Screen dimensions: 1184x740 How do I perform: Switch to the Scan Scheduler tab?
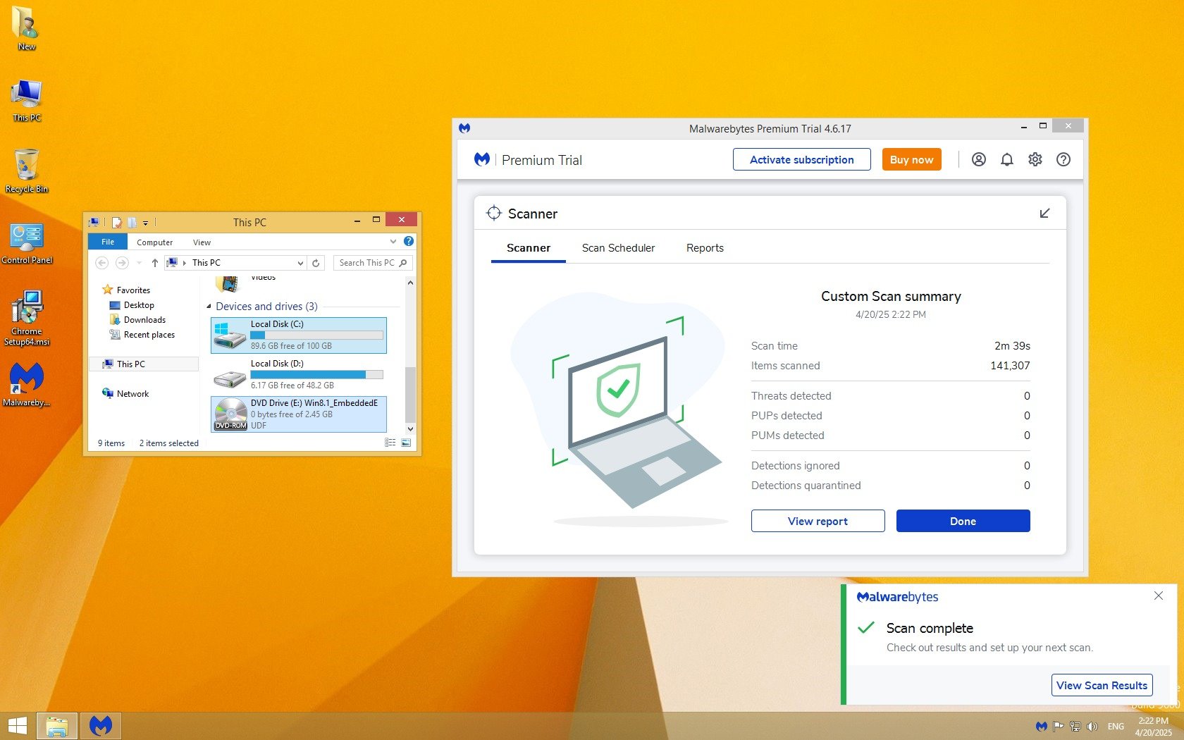click(x=618, y=248)
